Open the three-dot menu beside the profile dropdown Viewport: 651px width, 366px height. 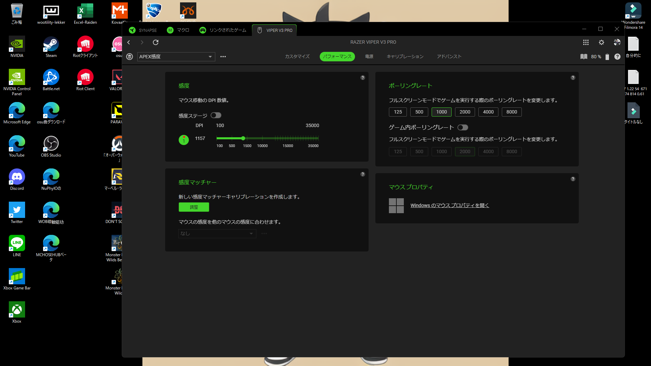223,57
